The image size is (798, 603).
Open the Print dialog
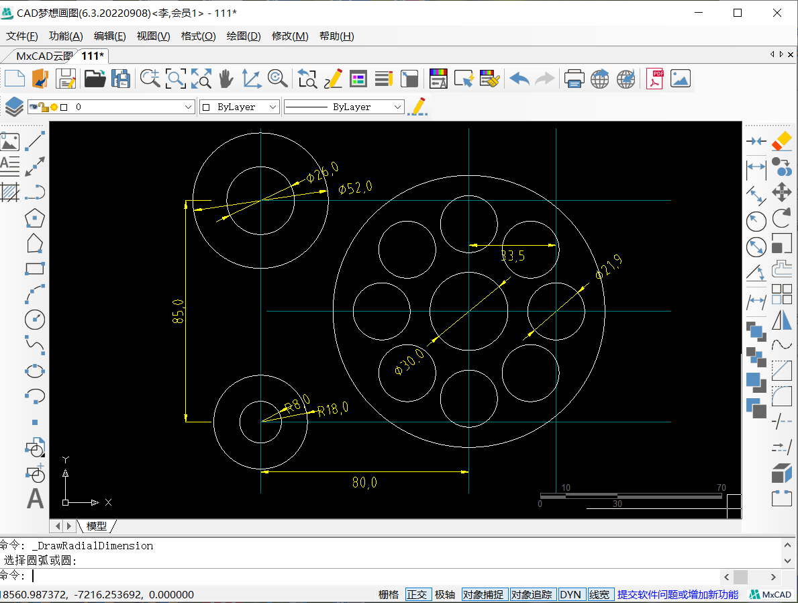coord(574,79)
